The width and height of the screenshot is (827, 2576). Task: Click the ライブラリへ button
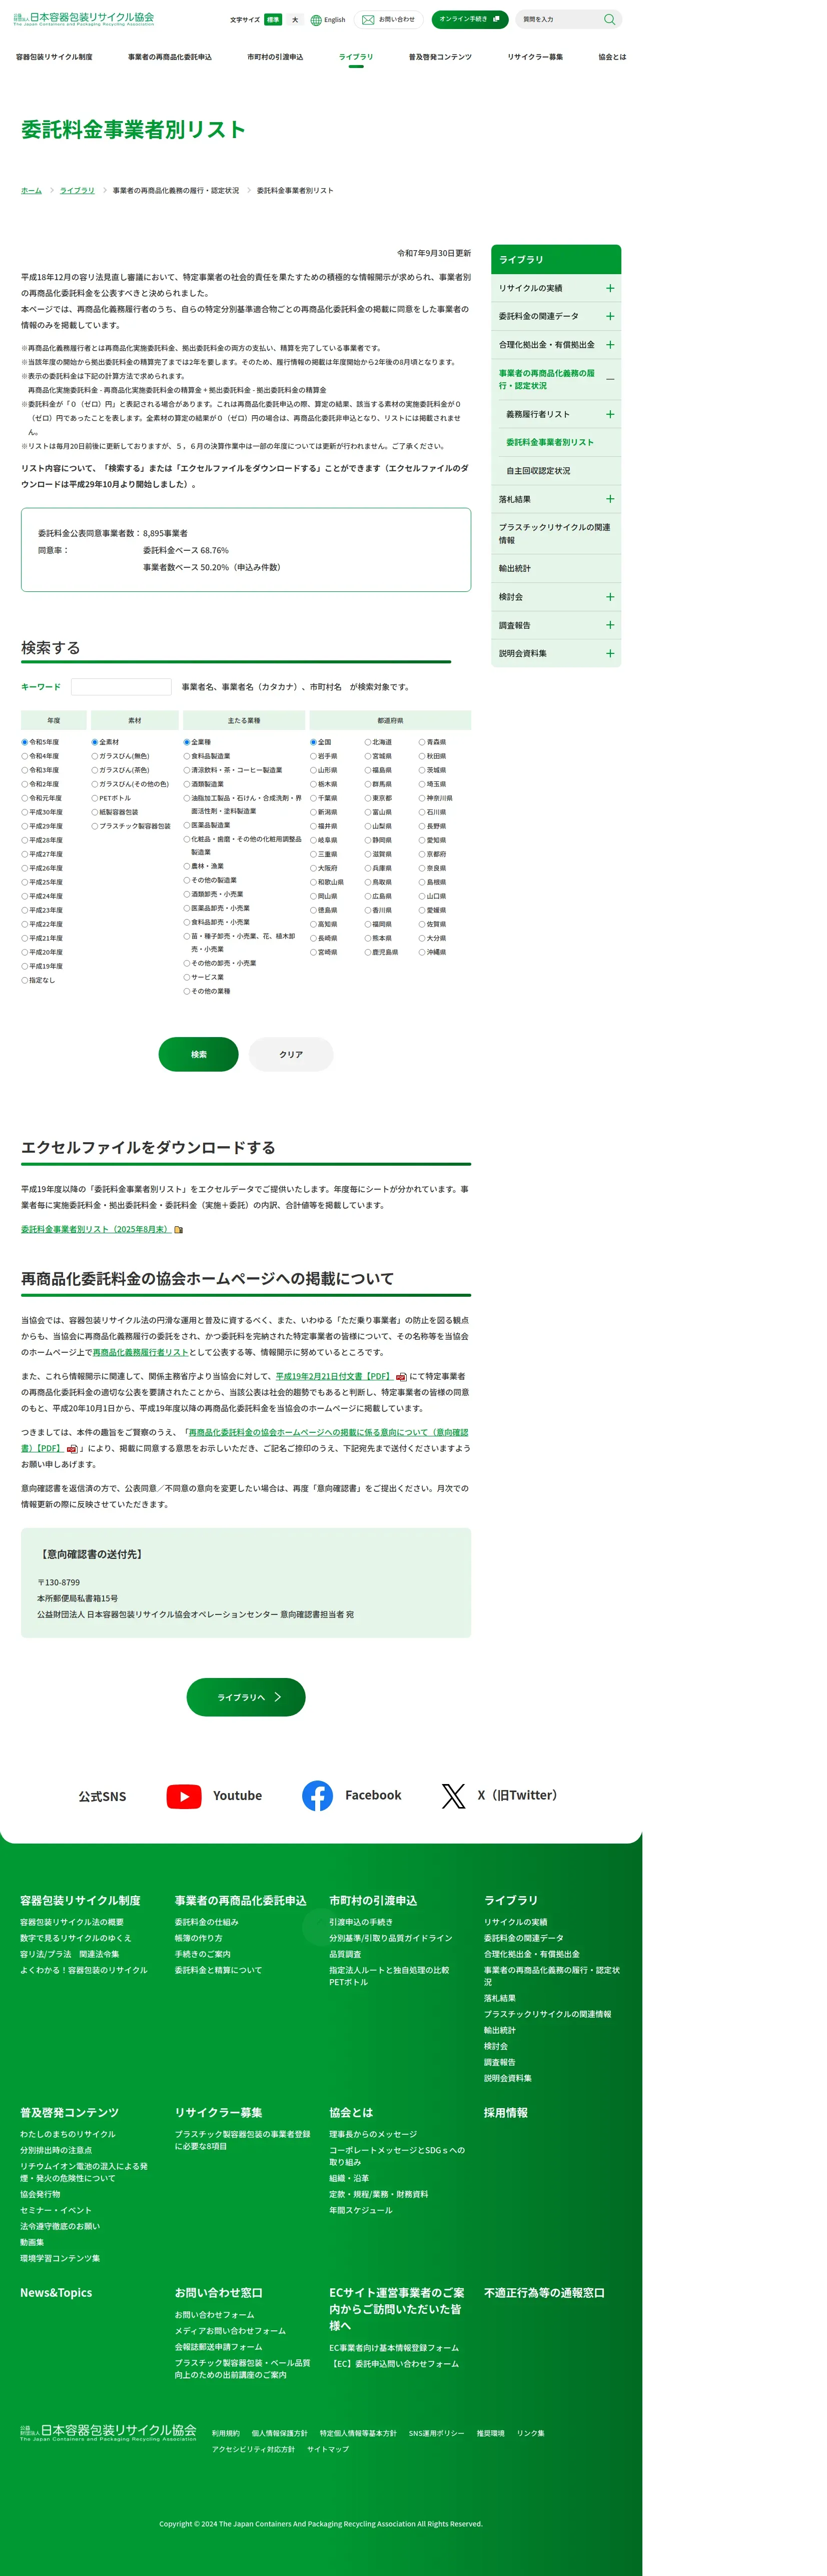[x=246, y=1697]
